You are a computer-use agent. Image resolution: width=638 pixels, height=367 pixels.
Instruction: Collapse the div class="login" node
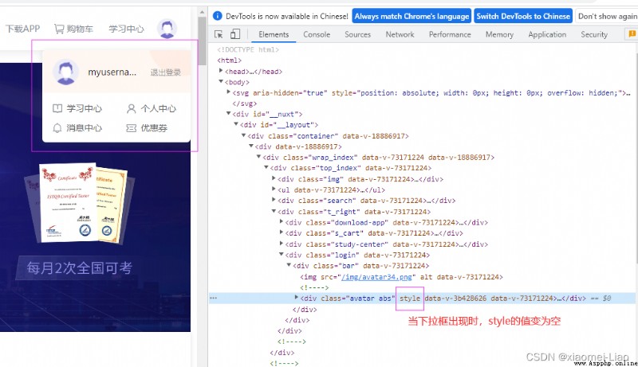(x=282, y=255)
